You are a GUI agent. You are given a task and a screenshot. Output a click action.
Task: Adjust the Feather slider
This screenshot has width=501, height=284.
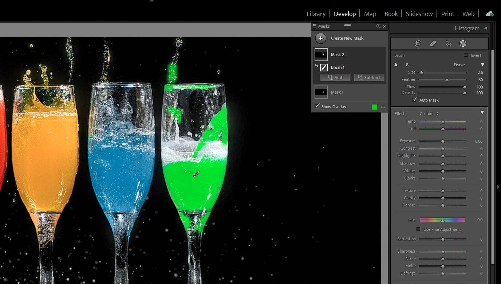pyautogui.click(x=442, y=80)
